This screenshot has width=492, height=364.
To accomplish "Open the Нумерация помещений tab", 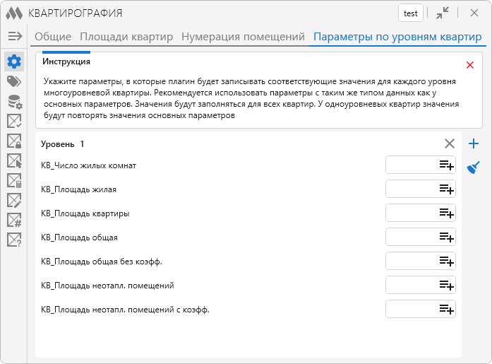I will (243, 37).
